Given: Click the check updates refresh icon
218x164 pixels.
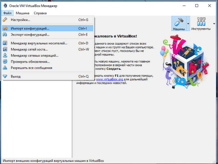Looking at the screenshot, I should [x=5, y=61].
